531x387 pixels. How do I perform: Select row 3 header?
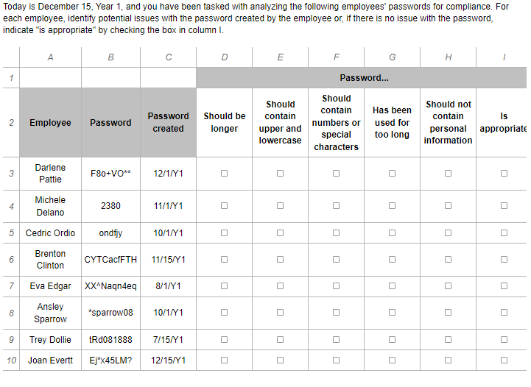pyautogui.click(x=10, y=174)
